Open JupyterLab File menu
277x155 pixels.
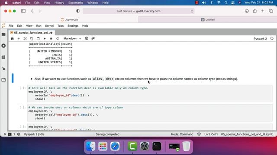tap(11, 26)
